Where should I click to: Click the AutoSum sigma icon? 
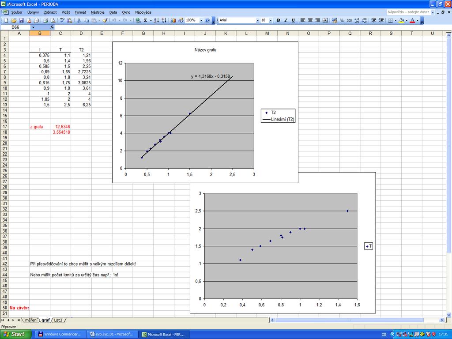click(146, 20)
